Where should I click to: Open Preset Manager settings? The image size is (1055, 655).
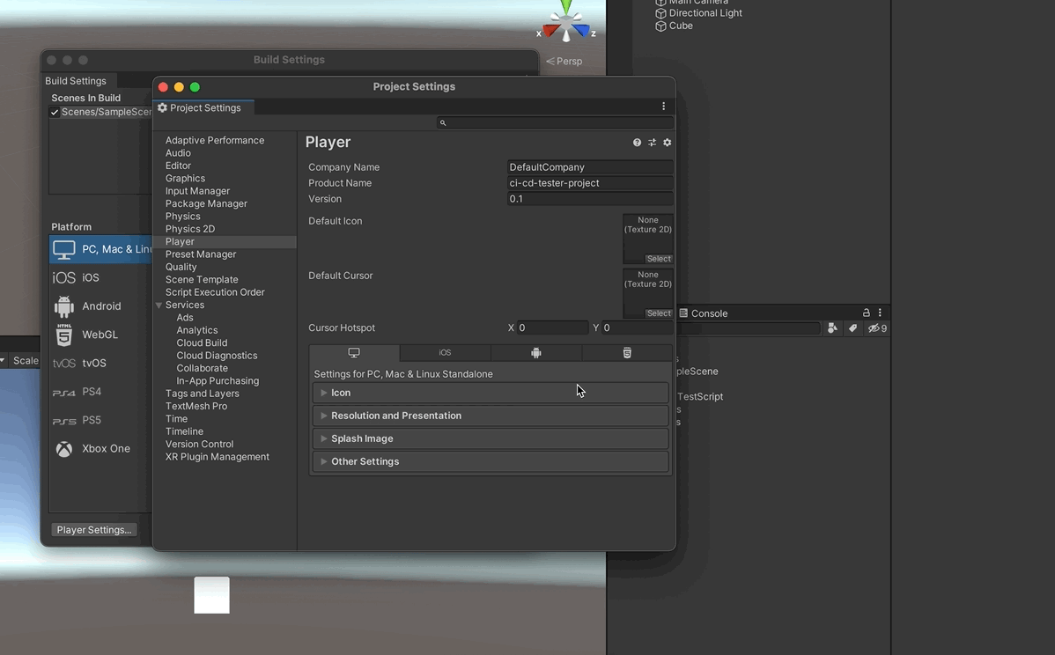pyautogui.click(x=201, y=255)
